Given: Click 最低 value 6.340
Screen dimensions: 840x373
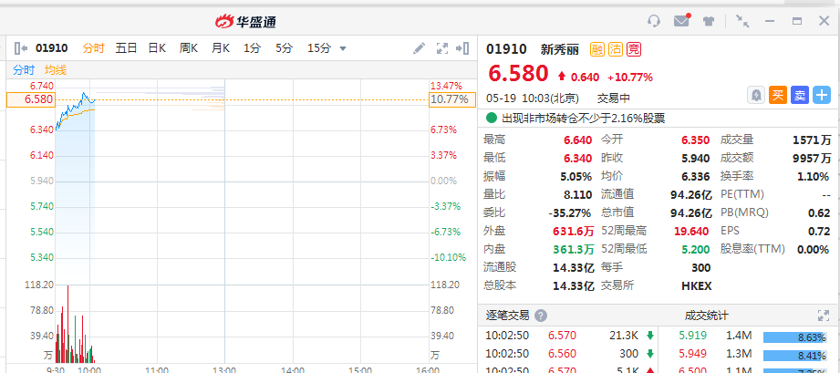Looking at the screenshot, I should 577,159.
